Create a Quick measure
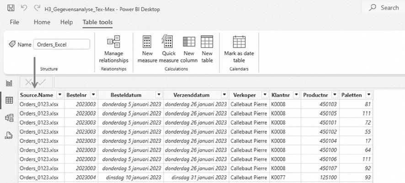 pos(168,50)
